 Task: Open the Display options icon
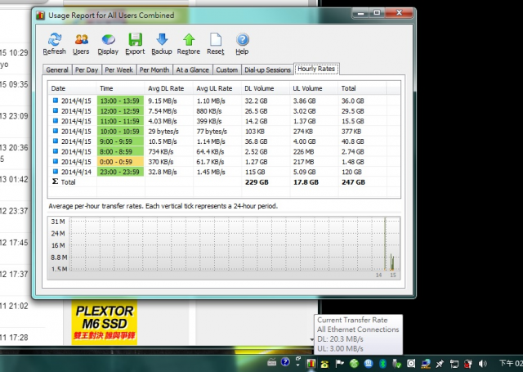coord(108,43)
